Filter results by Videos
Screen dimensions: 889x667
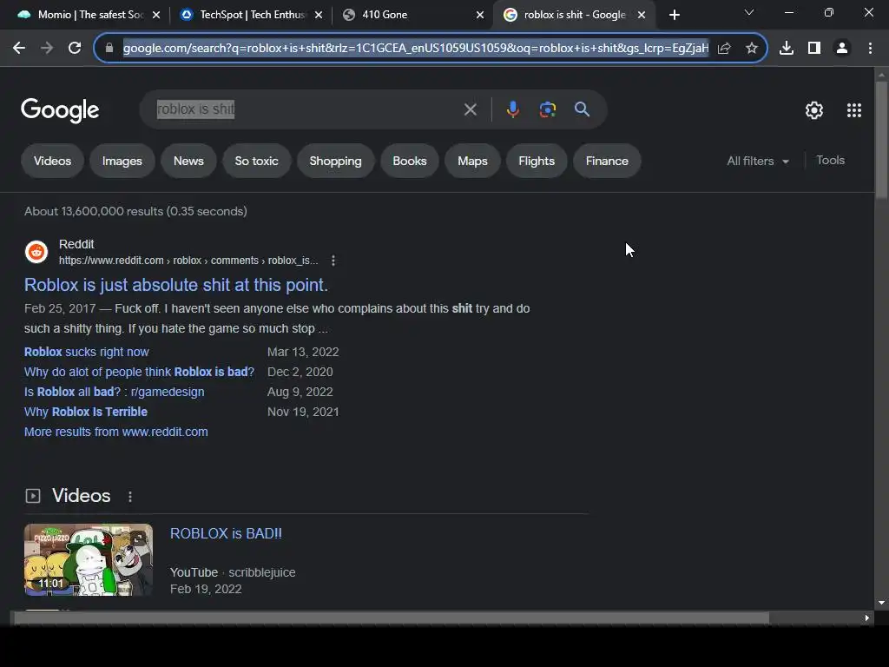[53, 161]
